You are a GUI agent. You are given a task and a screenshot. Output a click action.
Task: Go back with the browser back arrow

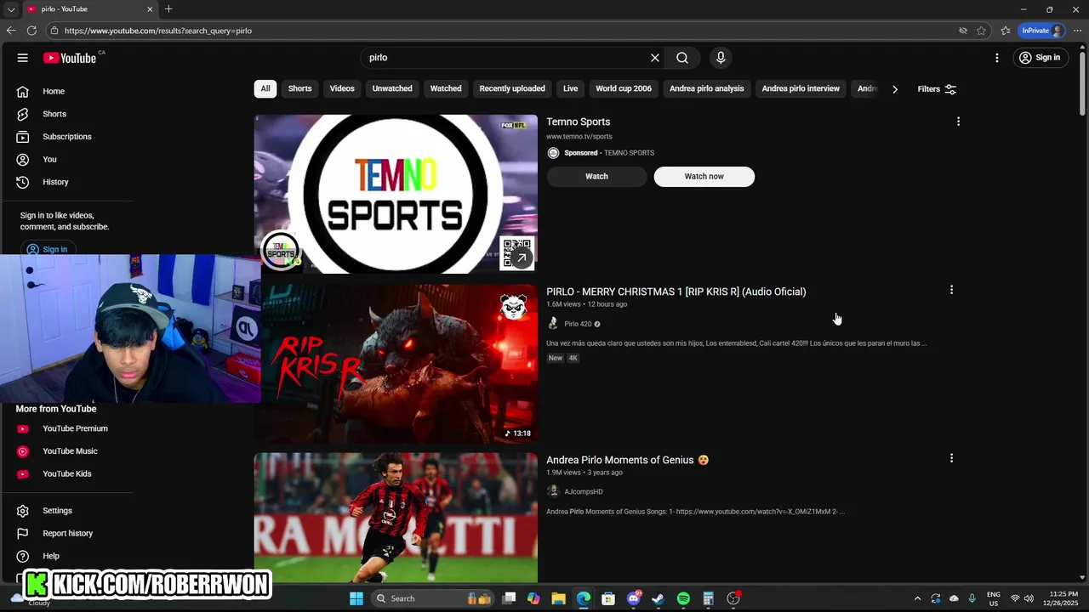(x=11, y=31)
